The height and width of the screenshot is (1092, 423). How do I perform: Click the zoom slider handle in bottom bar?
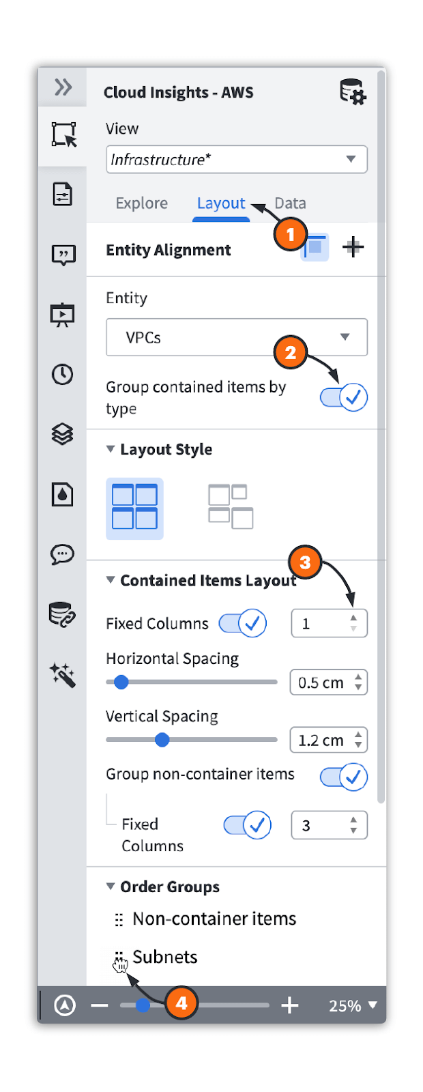(x=143, y=1005)
